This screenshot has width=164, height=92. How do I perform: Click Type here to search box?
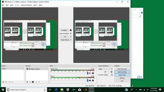[26, 90]
